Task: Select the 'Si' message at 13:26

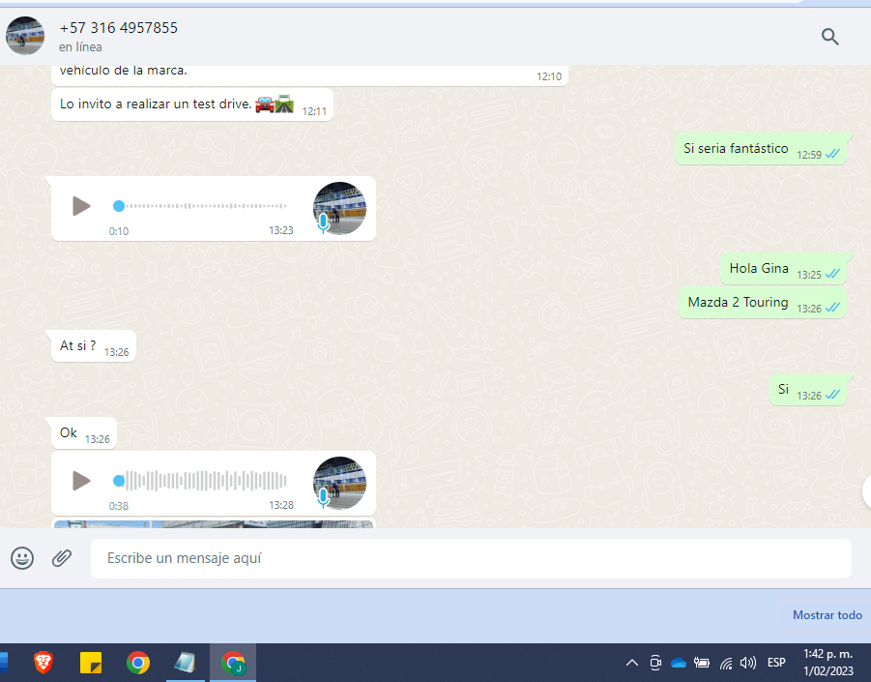Action: coord(808,390)
